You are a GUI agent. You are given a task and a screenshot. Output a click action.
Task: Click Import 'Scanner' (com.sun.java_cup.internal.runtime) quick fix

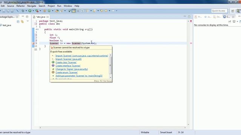pyautogui.click(x=82, y=56)
